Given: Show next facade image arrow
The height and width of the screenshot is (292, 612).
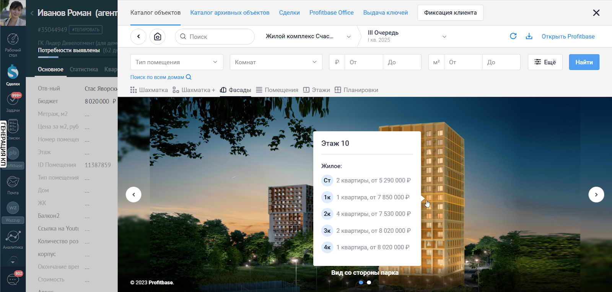Looking at the screenshot, I should pos(596,195).
